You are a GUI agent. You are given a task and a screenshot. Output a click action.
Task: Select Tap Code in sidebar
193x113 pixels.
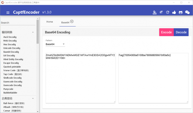[13, 74]
